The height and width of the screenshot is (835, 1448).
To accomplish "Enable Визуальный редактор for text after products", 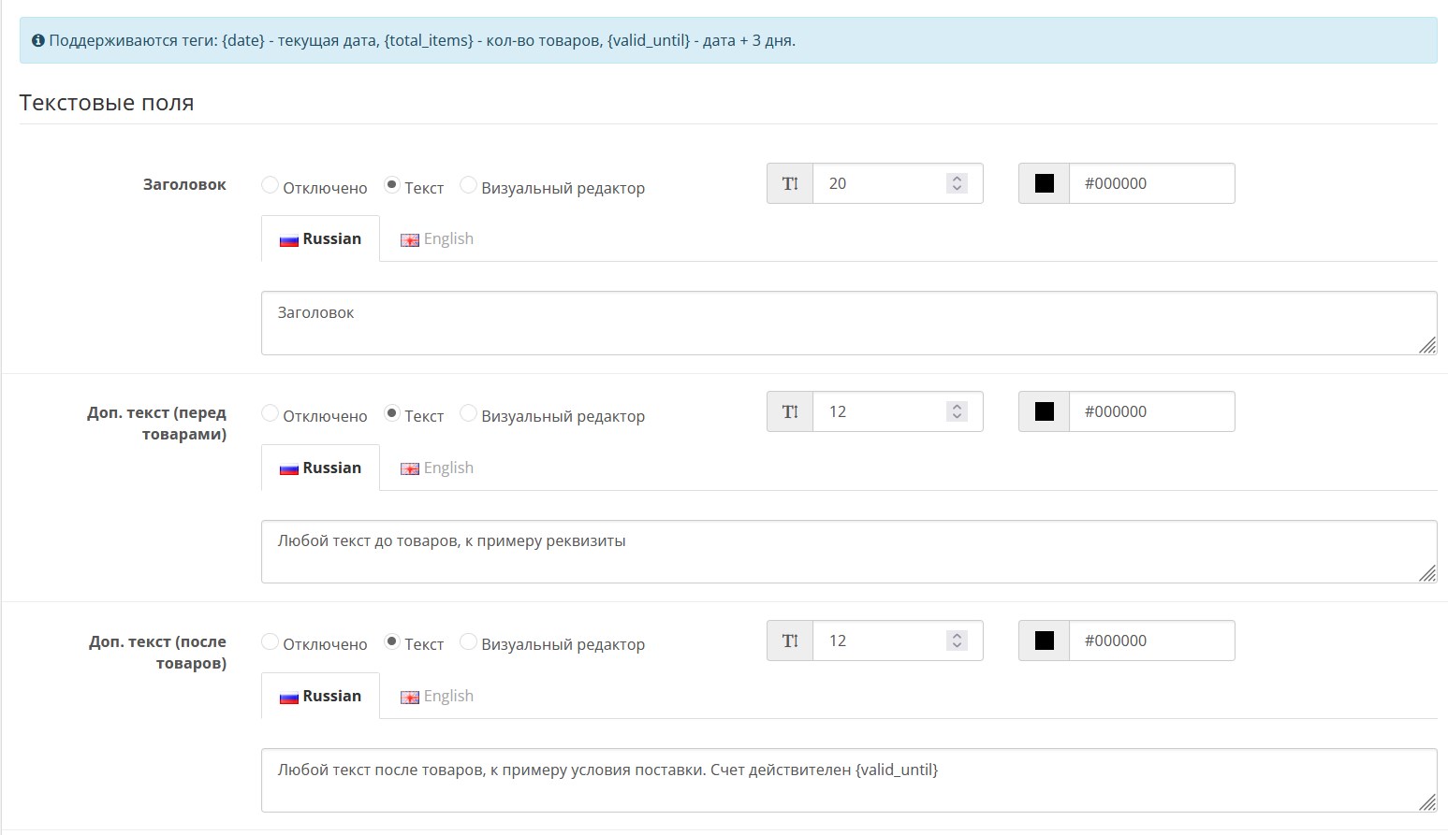I will (468, 642).
